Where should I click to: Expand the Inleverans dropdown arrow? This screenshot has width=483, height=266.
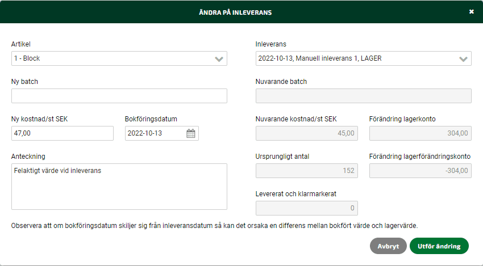coord(463,59)
